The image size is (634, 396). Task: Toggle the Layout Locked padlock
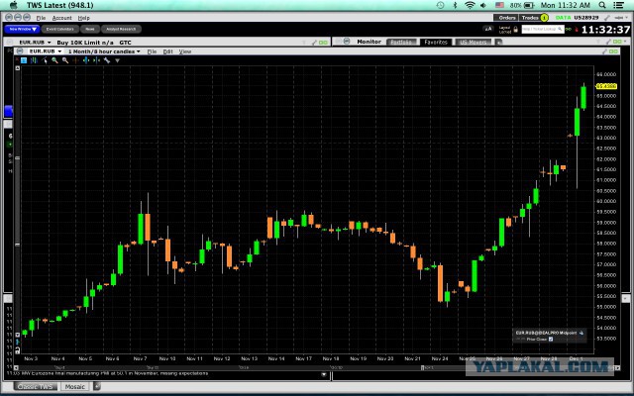515,29
